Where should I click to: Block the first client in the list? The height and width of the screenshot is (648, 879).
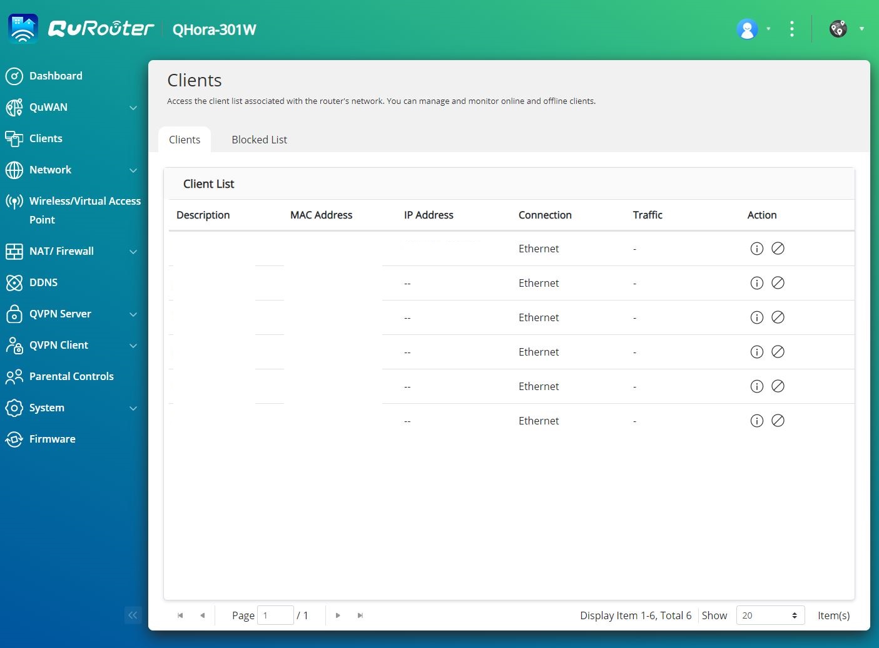tap(778, 249)
